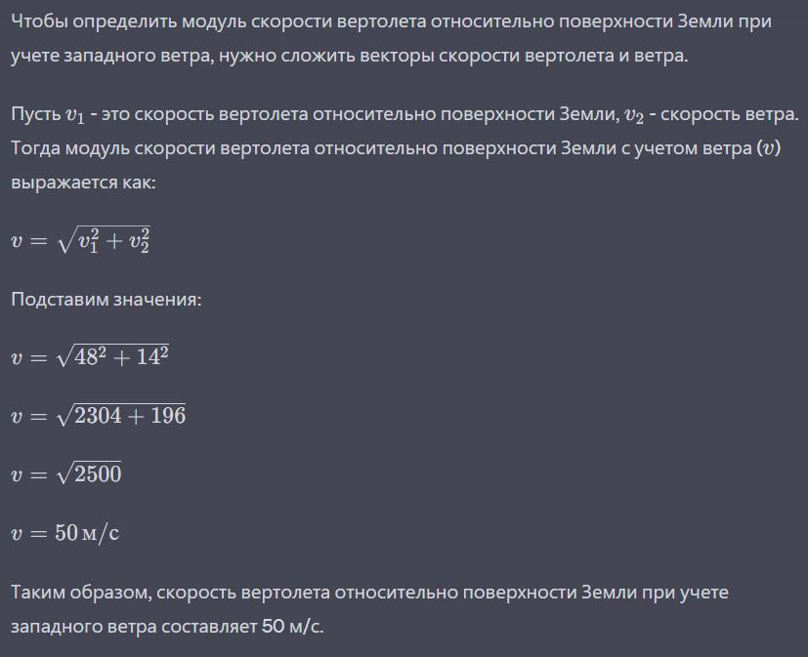Image resolution: width=808 pixels, height=657 pixels.
Task: Click the square root of 2500 line
Action: pos(66,473)
